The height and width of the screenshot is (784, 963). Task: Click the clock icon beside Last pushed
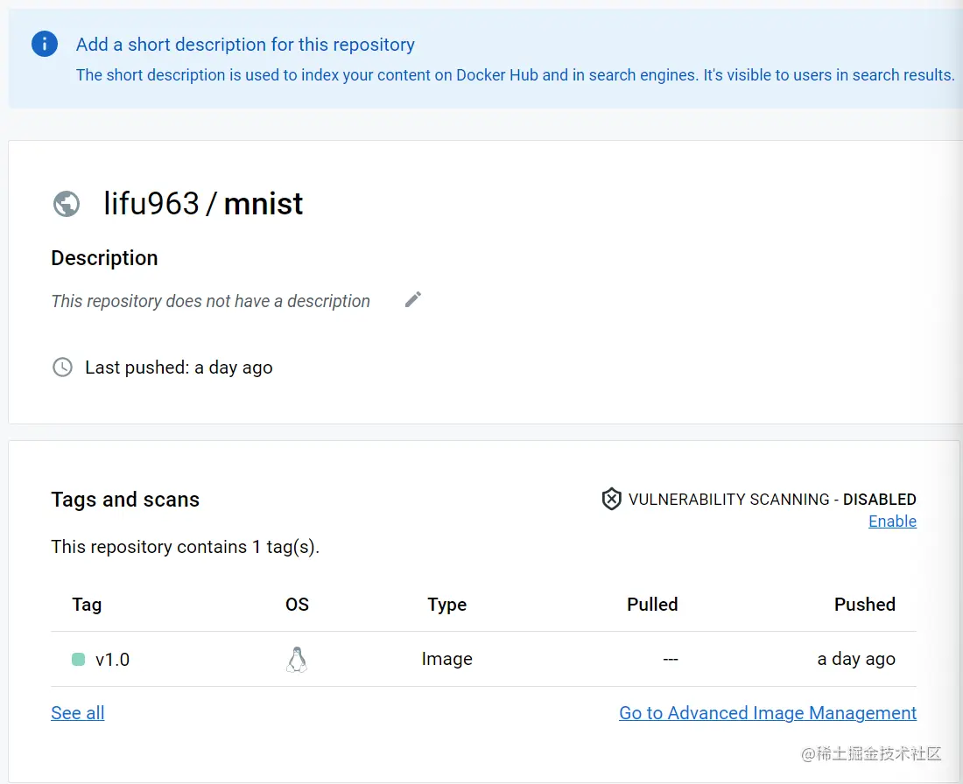(63, 367)
